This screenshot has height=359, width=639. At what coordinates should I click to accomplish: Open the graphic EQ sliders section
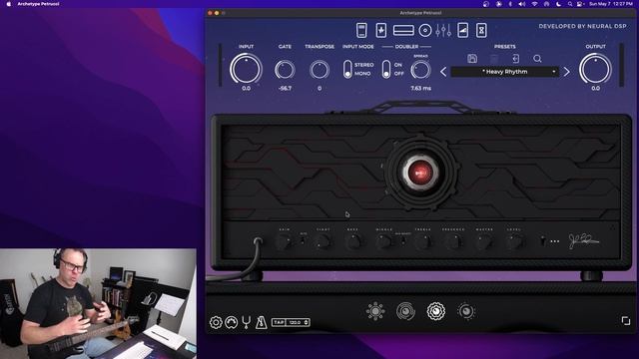[443, 31]
